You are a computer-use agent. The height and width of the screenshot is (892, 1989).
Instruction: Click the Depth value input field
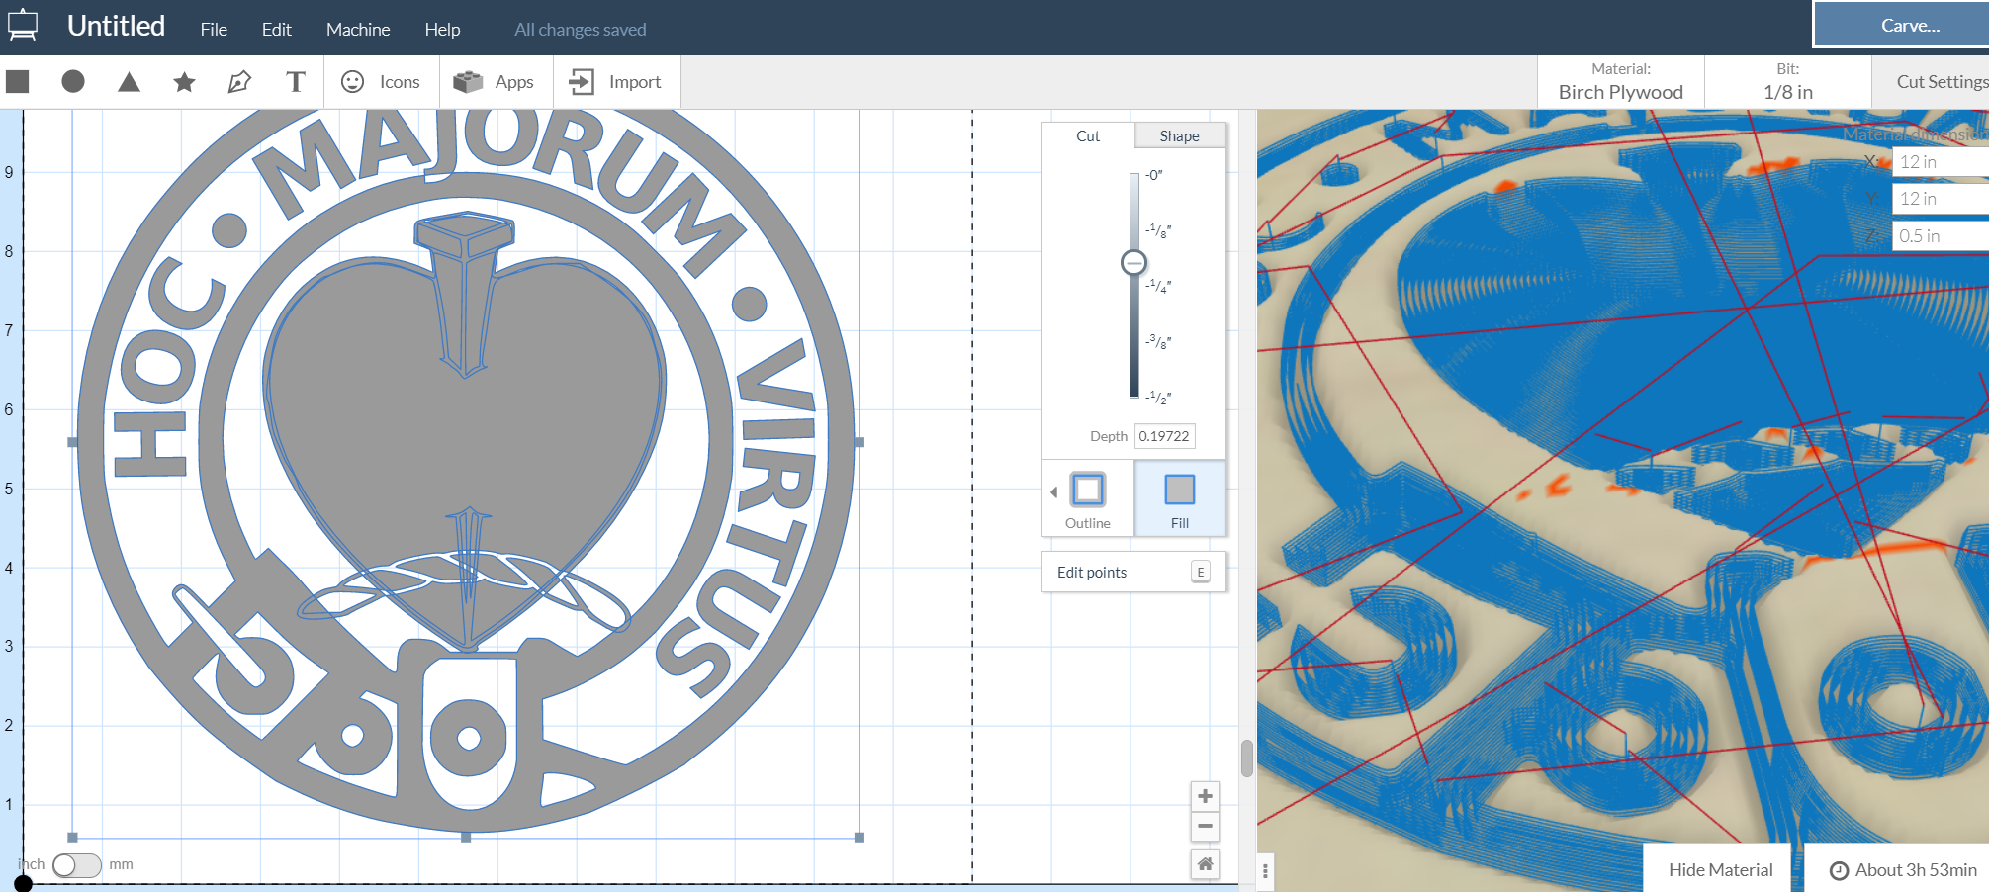click(x=1164, y=436)
